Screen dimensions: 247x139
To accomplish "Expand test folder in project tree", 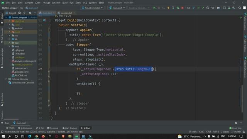I will click(9, 43).
